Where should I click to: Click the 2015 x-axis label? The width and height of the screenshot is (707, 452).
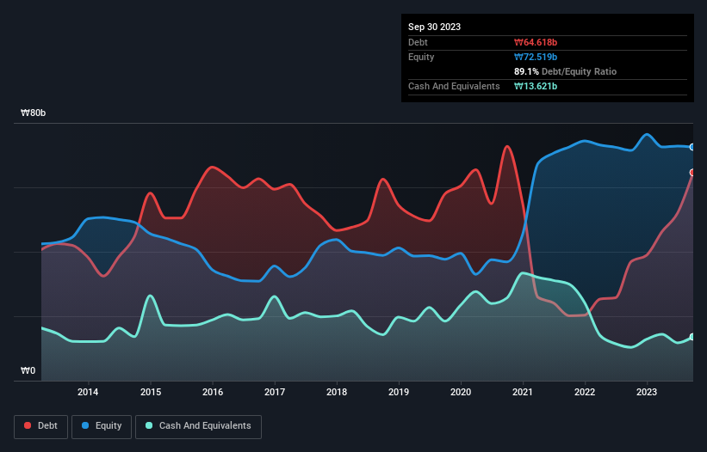151,392
